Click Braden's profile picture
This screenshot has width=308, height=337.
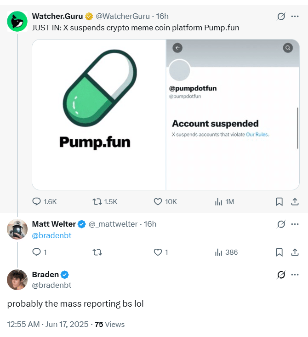tap(17, 280)
